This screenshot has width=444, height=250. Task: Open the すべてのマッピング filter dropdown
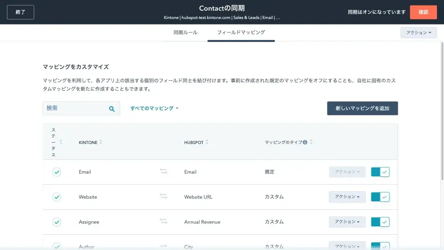coord(154,108)
